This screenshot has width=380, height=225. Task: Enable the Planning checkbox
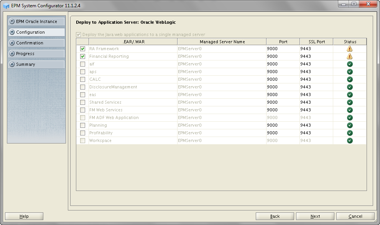[x=83, y=126]
